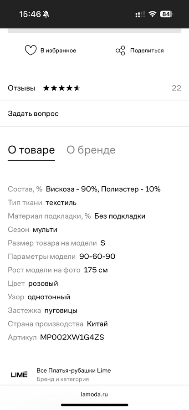189x410 pixels.
Task: Switch to the О бренде tab
Action: (x=91, y=150)
